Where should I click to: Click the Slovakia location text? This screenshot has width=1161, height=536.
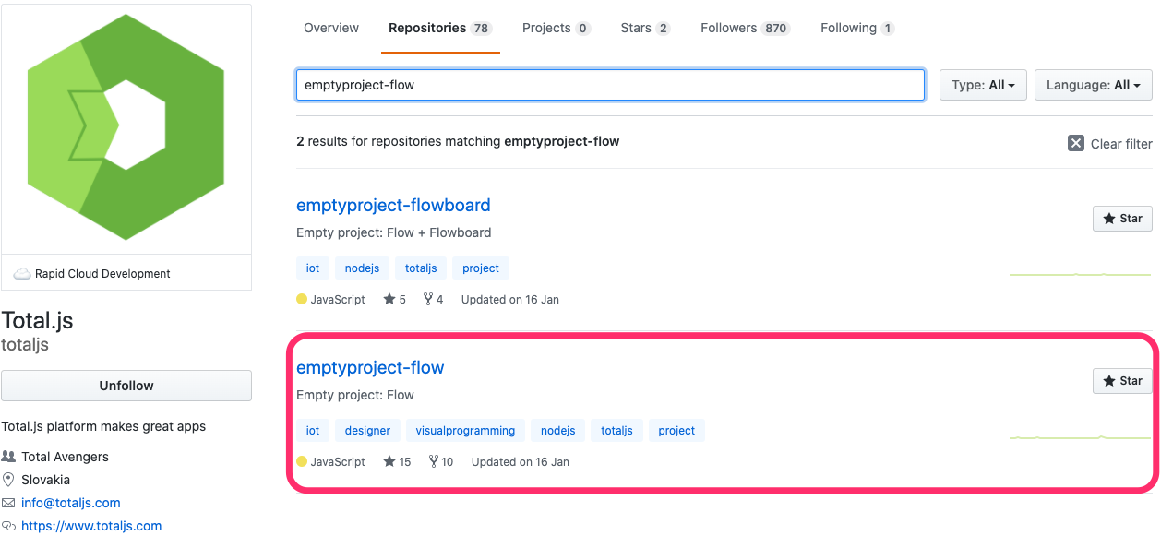pyautogui.click(x=45, y=480)
